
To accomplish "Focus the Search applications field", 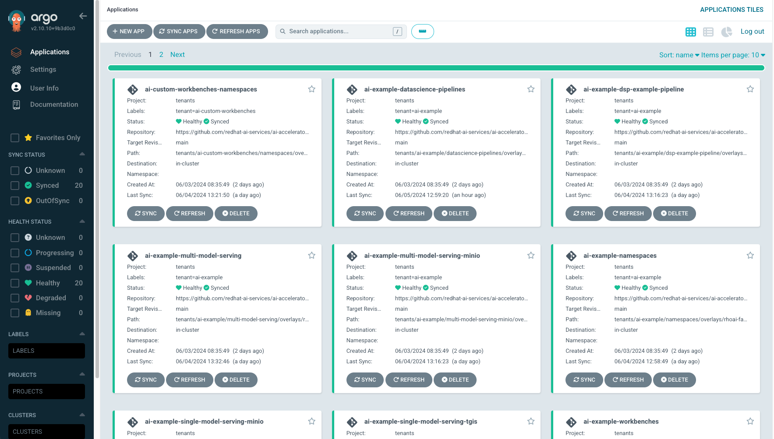I will 341,32.
